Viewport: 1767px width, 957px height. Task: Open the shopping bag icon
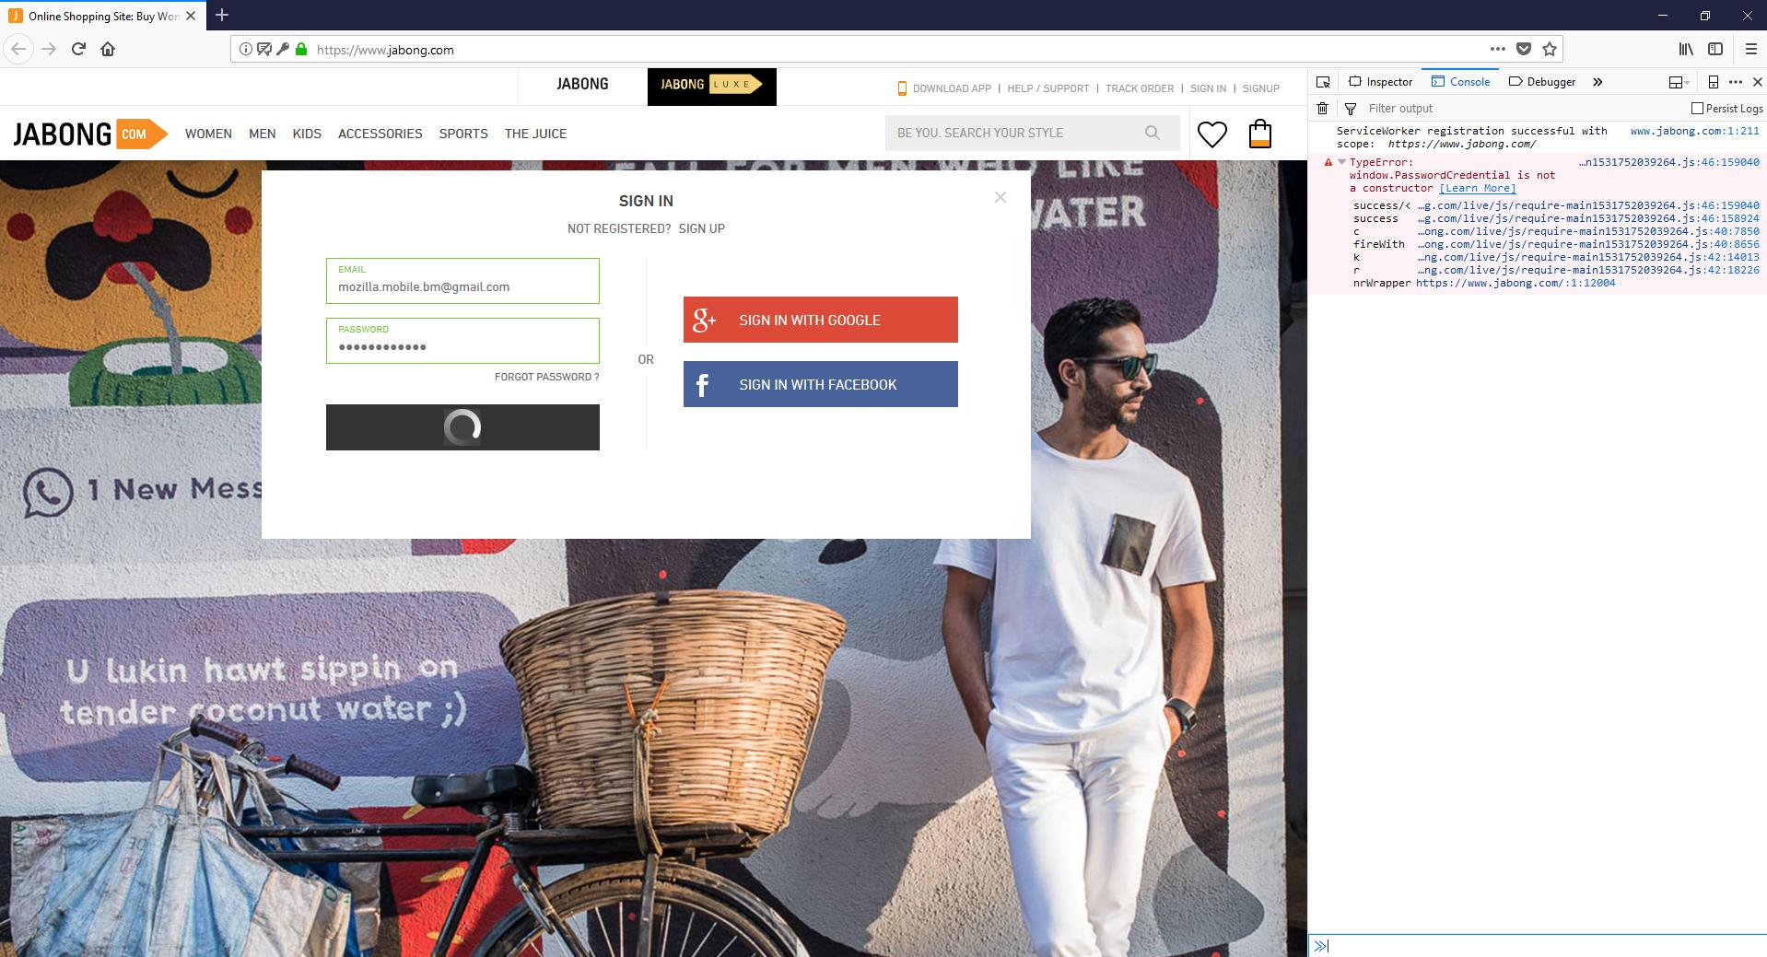pyautogui.click(x=1259, y=134)
